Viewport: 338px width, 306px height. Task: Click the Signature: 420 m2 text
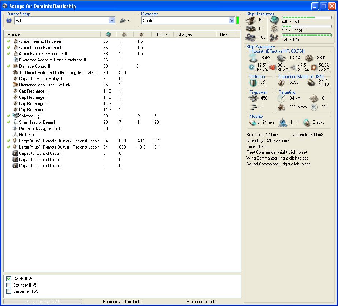262,135
